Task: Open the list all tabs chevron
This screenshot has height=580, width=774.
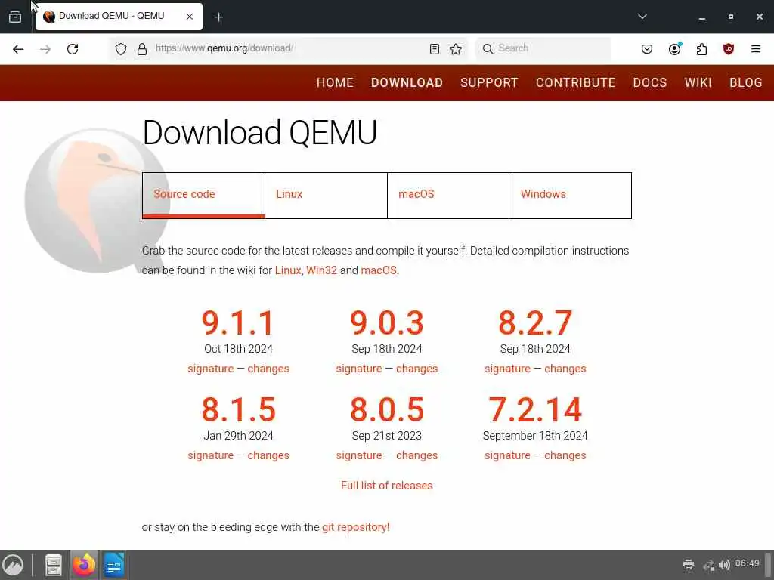Action: click(x=642, y=17)
